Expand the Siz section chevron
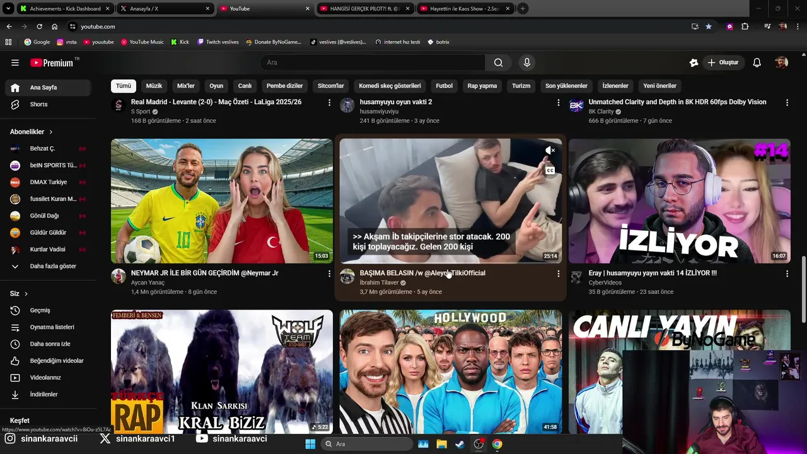 tap(26, 294)
